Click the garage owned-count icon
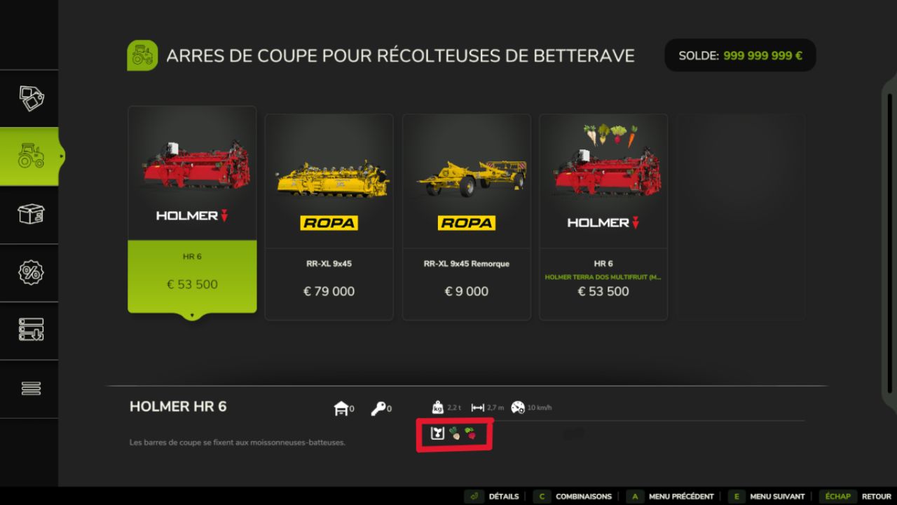897x505 pixels. [x=341, y=408]
